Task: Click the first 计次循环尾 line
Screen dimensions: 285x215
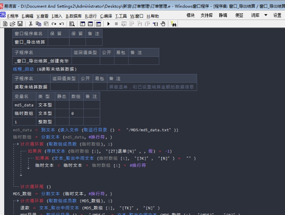Action: (35, 187)
